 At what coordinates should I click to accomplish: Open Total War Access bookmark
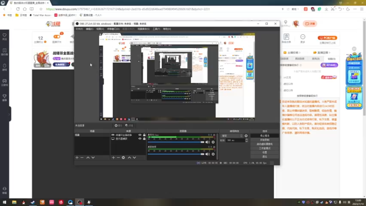(40, 15)
